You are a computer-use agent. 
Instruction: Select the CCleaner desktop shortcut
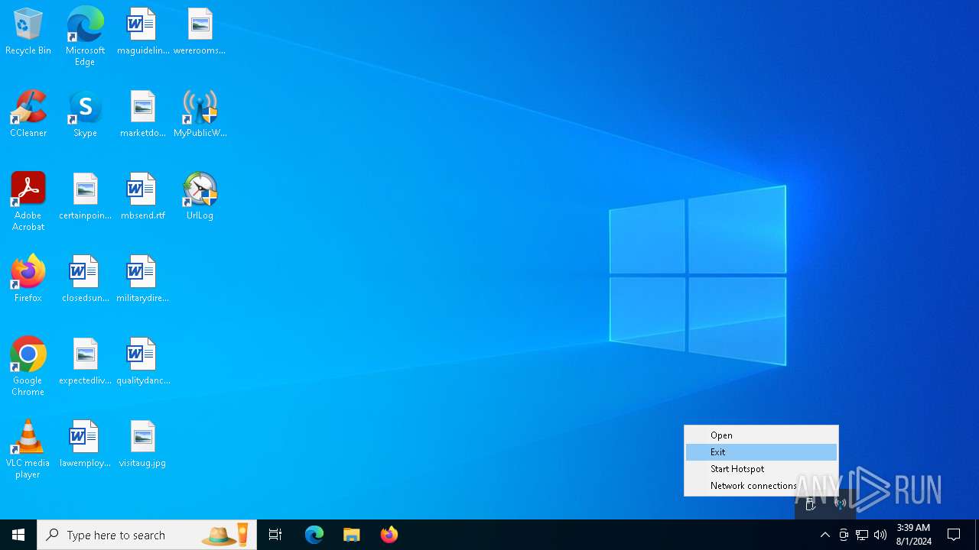(x=28, y=115)
